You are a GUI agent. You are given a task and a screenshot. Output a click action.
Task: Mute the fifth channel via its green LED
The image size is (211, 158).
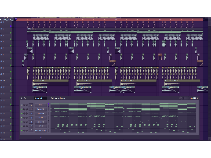pyautogui.click(x=22, y=122)
